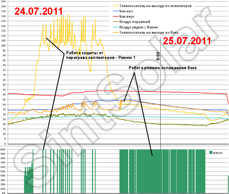Screen dimensions: 229x194
Task: Click the 60% label on the pump axis
Action: point(3,167)
